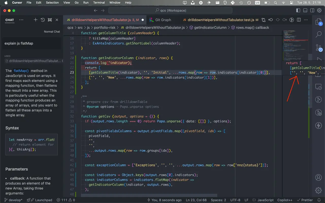Open Remote Explorer in activity bar
The image size is (325, 203).
click(319, 87)
